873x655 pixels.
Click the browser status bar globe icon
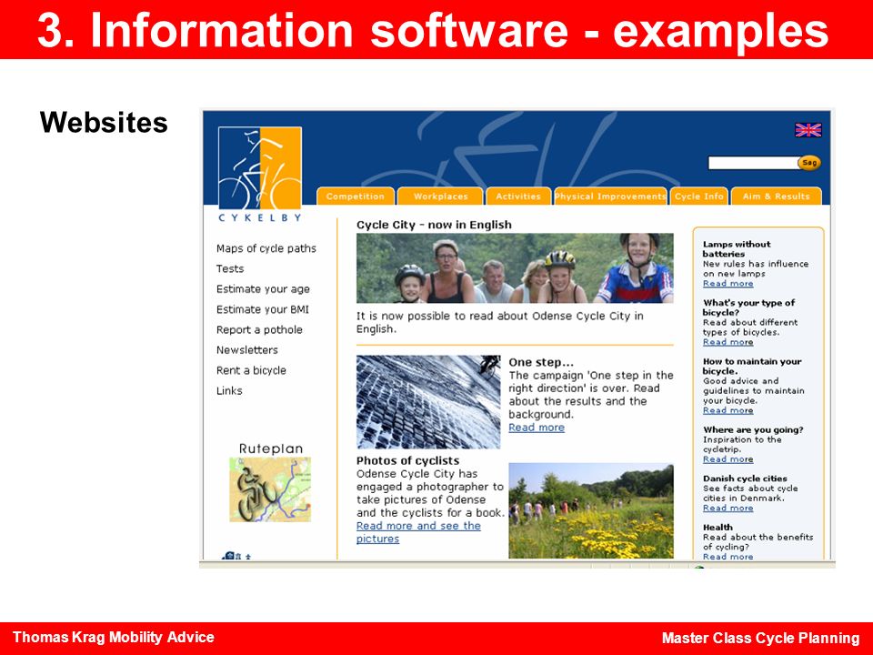click(699, 567)
